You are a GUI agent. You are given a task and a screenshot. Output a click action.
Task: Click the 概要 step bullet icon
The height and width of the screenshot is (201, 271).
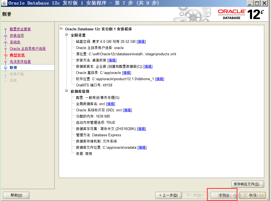tap(5, 67)
